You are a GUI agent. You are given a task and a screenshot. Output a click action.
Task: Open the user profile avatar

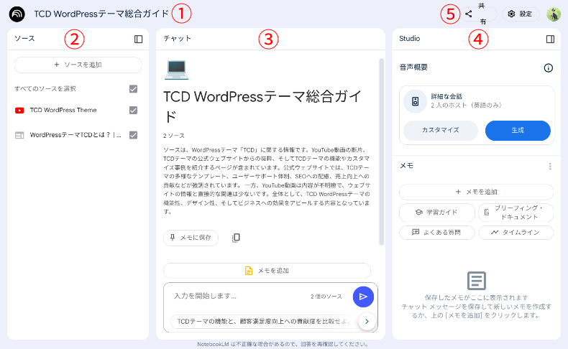[x=554, y=14]
